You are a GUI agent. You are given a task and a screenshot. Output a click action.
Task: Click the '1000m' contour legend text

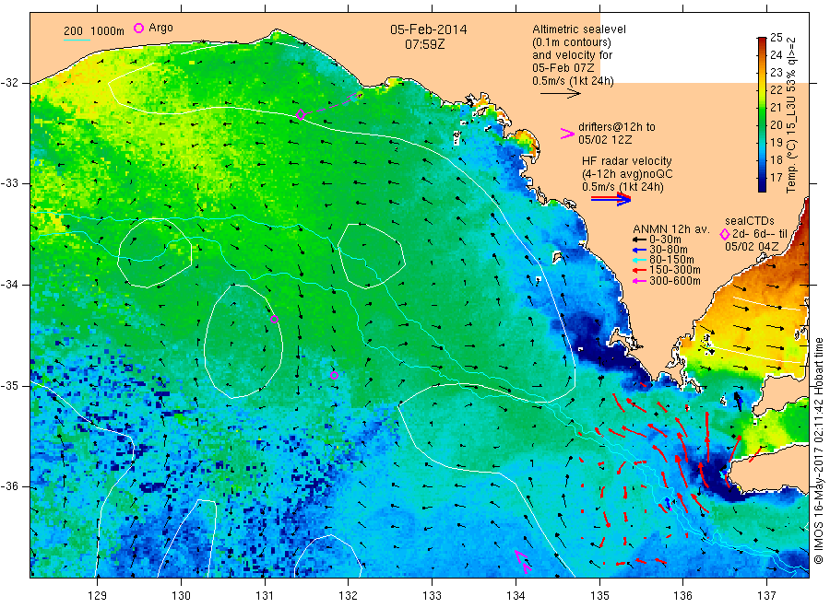coord(108,31)
